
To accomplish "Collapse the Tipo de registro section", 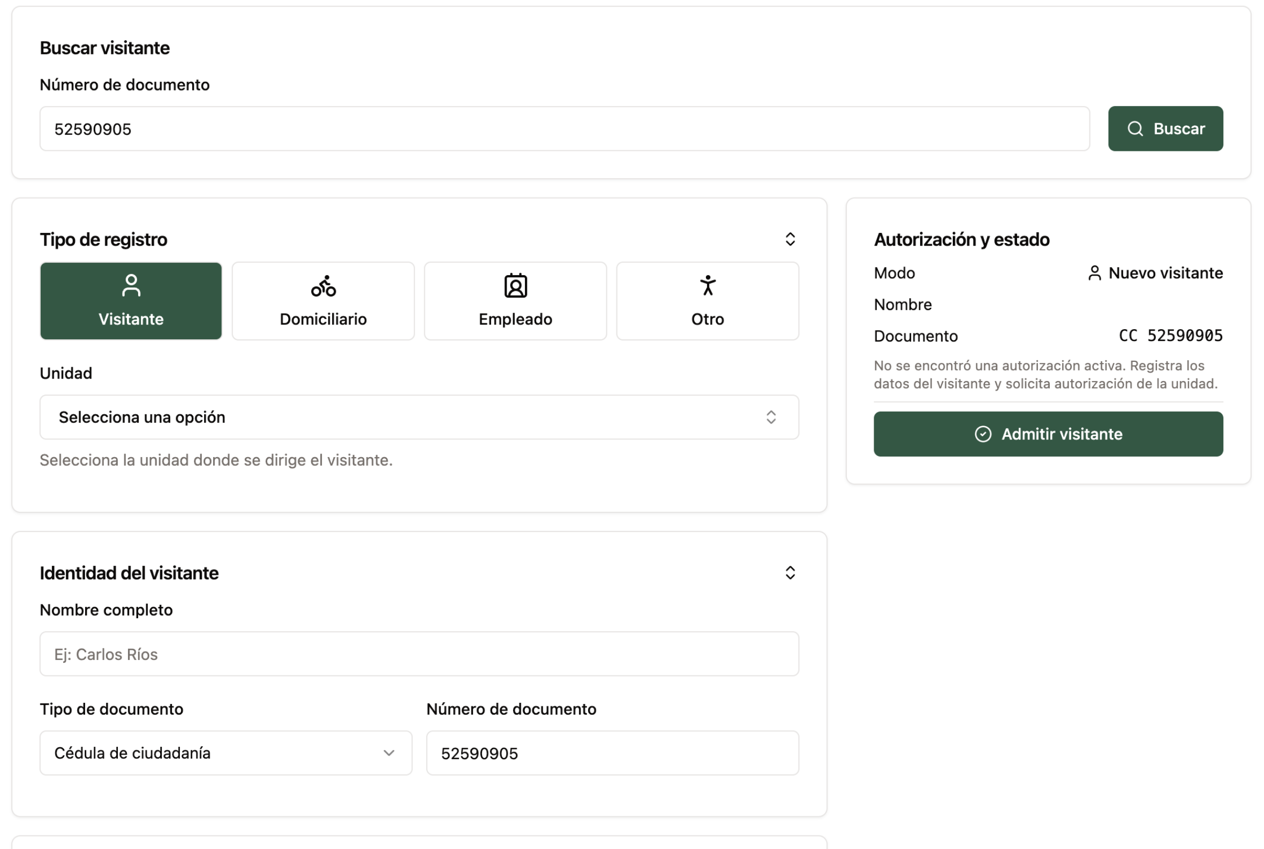I will tap(791, 239).
